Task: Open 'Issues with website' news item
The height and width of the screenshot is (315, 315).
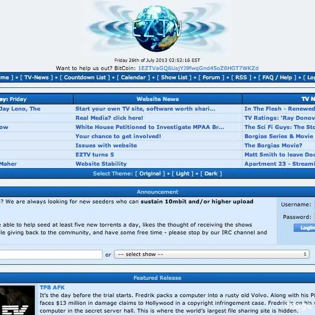Action: (106, 145)
